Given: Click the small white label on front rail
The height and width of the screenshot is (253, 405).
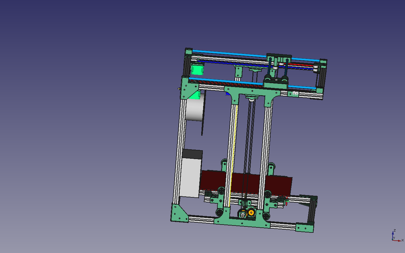Looking at the screenshot, I should pyautogui.click(x=295, y=93).
